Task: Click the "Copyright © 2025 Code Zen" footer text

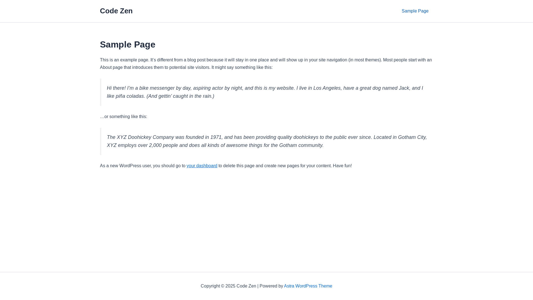Action: pos(228,286)
